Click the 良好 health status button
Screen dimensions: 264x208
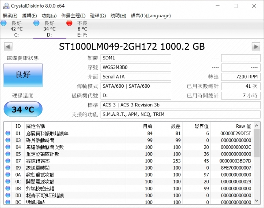coord(23,75)
